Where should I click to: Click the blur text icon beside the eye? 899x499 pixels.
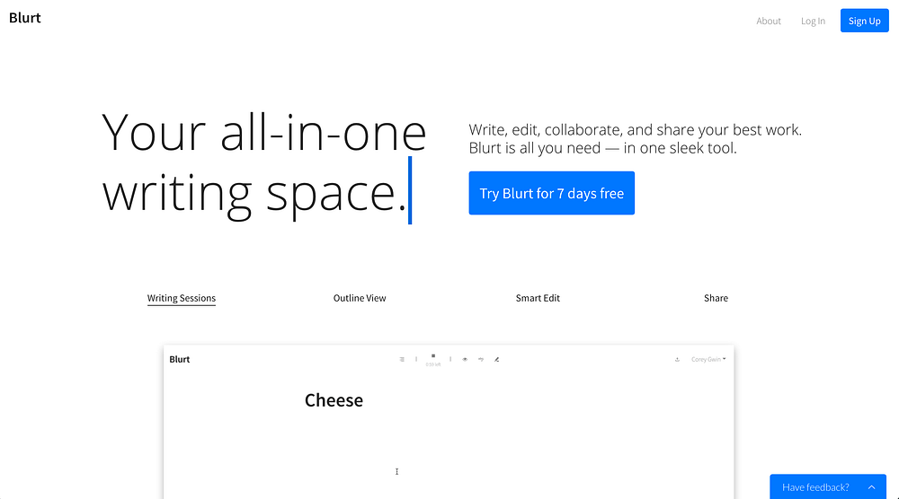481,359
